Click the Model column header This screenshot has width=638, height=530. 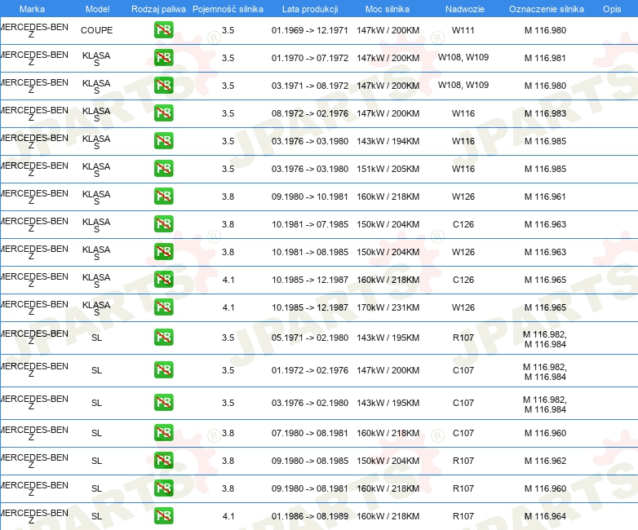97,9
